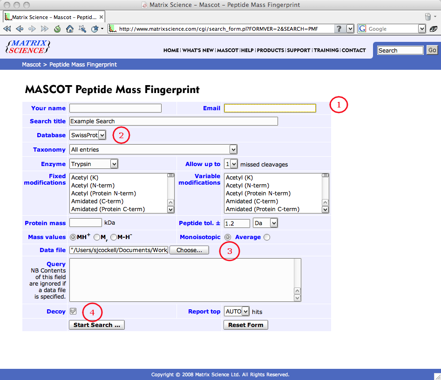The height and width of the screenshot is (380, 441).
Task: Select the MH+ mass values radio button
Action: pyautogui.click(x=73, y=237)
